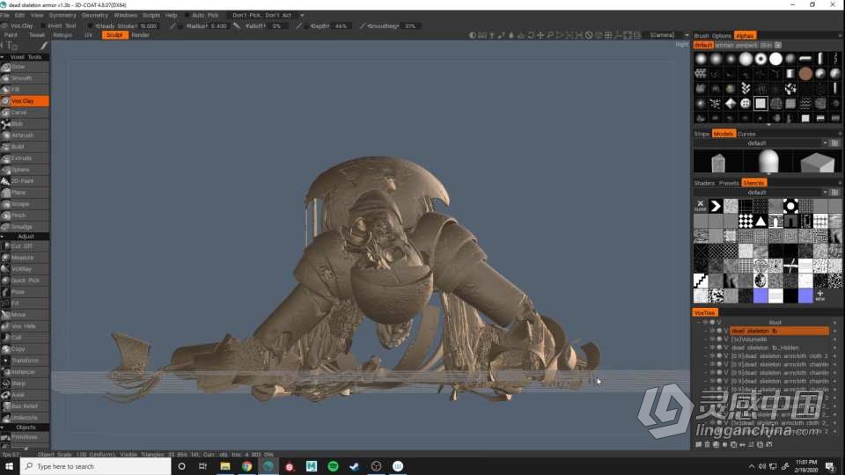Screen dimensions: 845x475
Task: Open Spotify from the taskbar
Action: (333, 466)
